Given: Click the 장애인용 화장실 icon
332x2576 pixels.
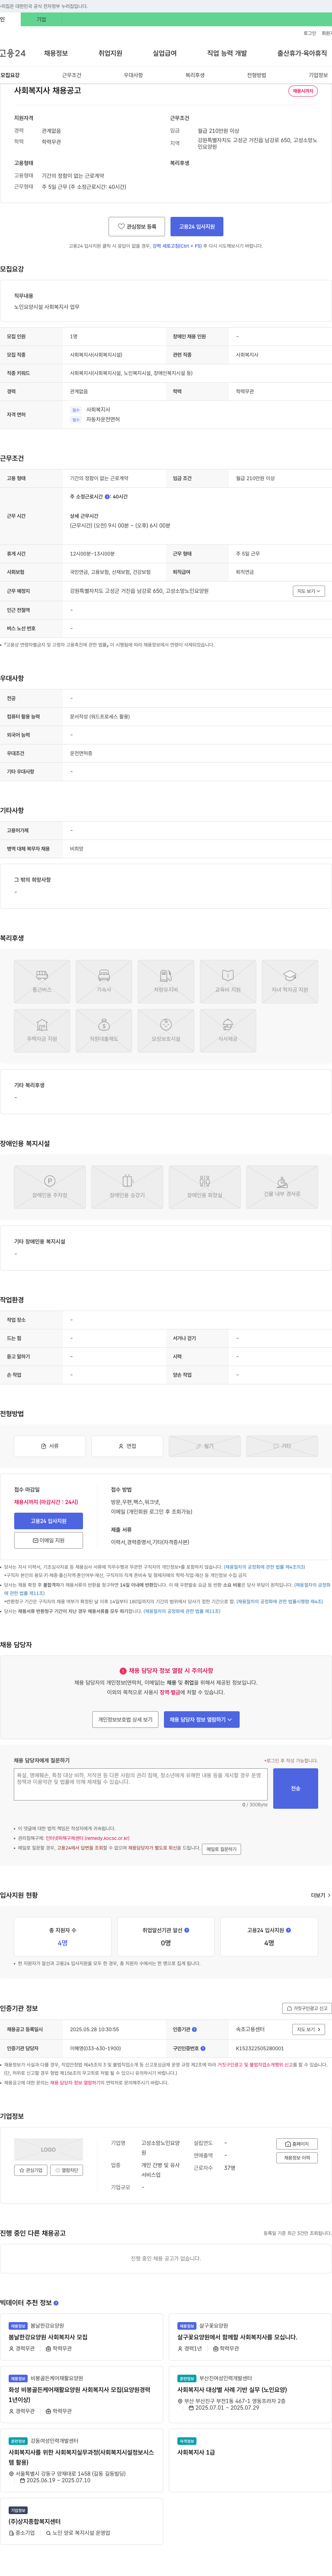Looking at the screenshot, I should pyautogui.click(x=205, y=1187).
